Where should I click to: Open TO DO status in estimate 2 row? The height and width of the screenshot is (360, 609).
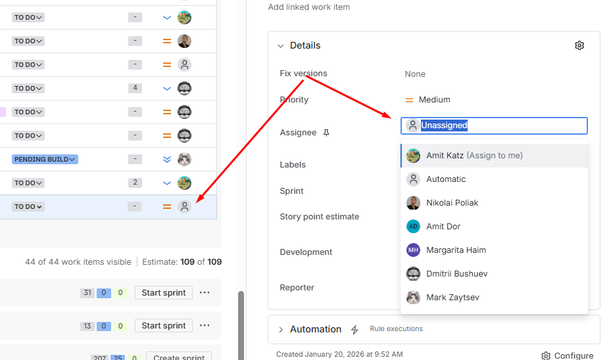tap(28, 183)
